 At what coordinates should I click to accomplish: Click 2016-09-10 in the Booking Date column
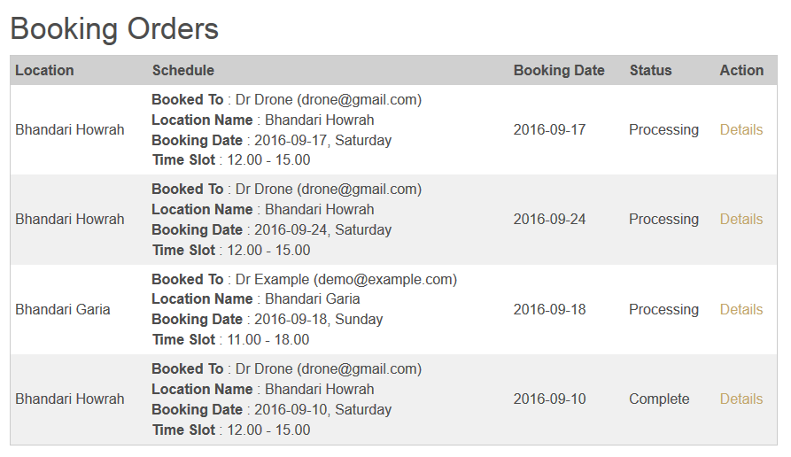click(x=549, y=399)
